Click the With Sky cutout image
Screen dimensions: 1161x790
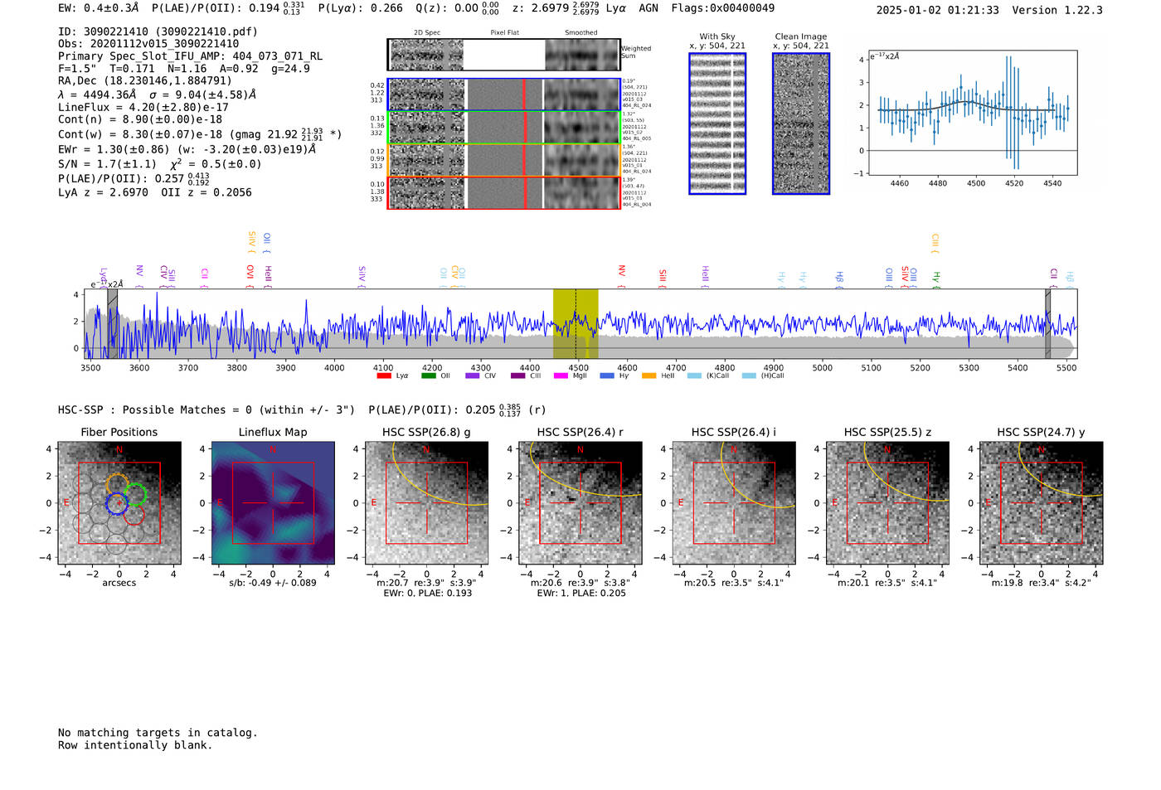(x=717, y=124)
